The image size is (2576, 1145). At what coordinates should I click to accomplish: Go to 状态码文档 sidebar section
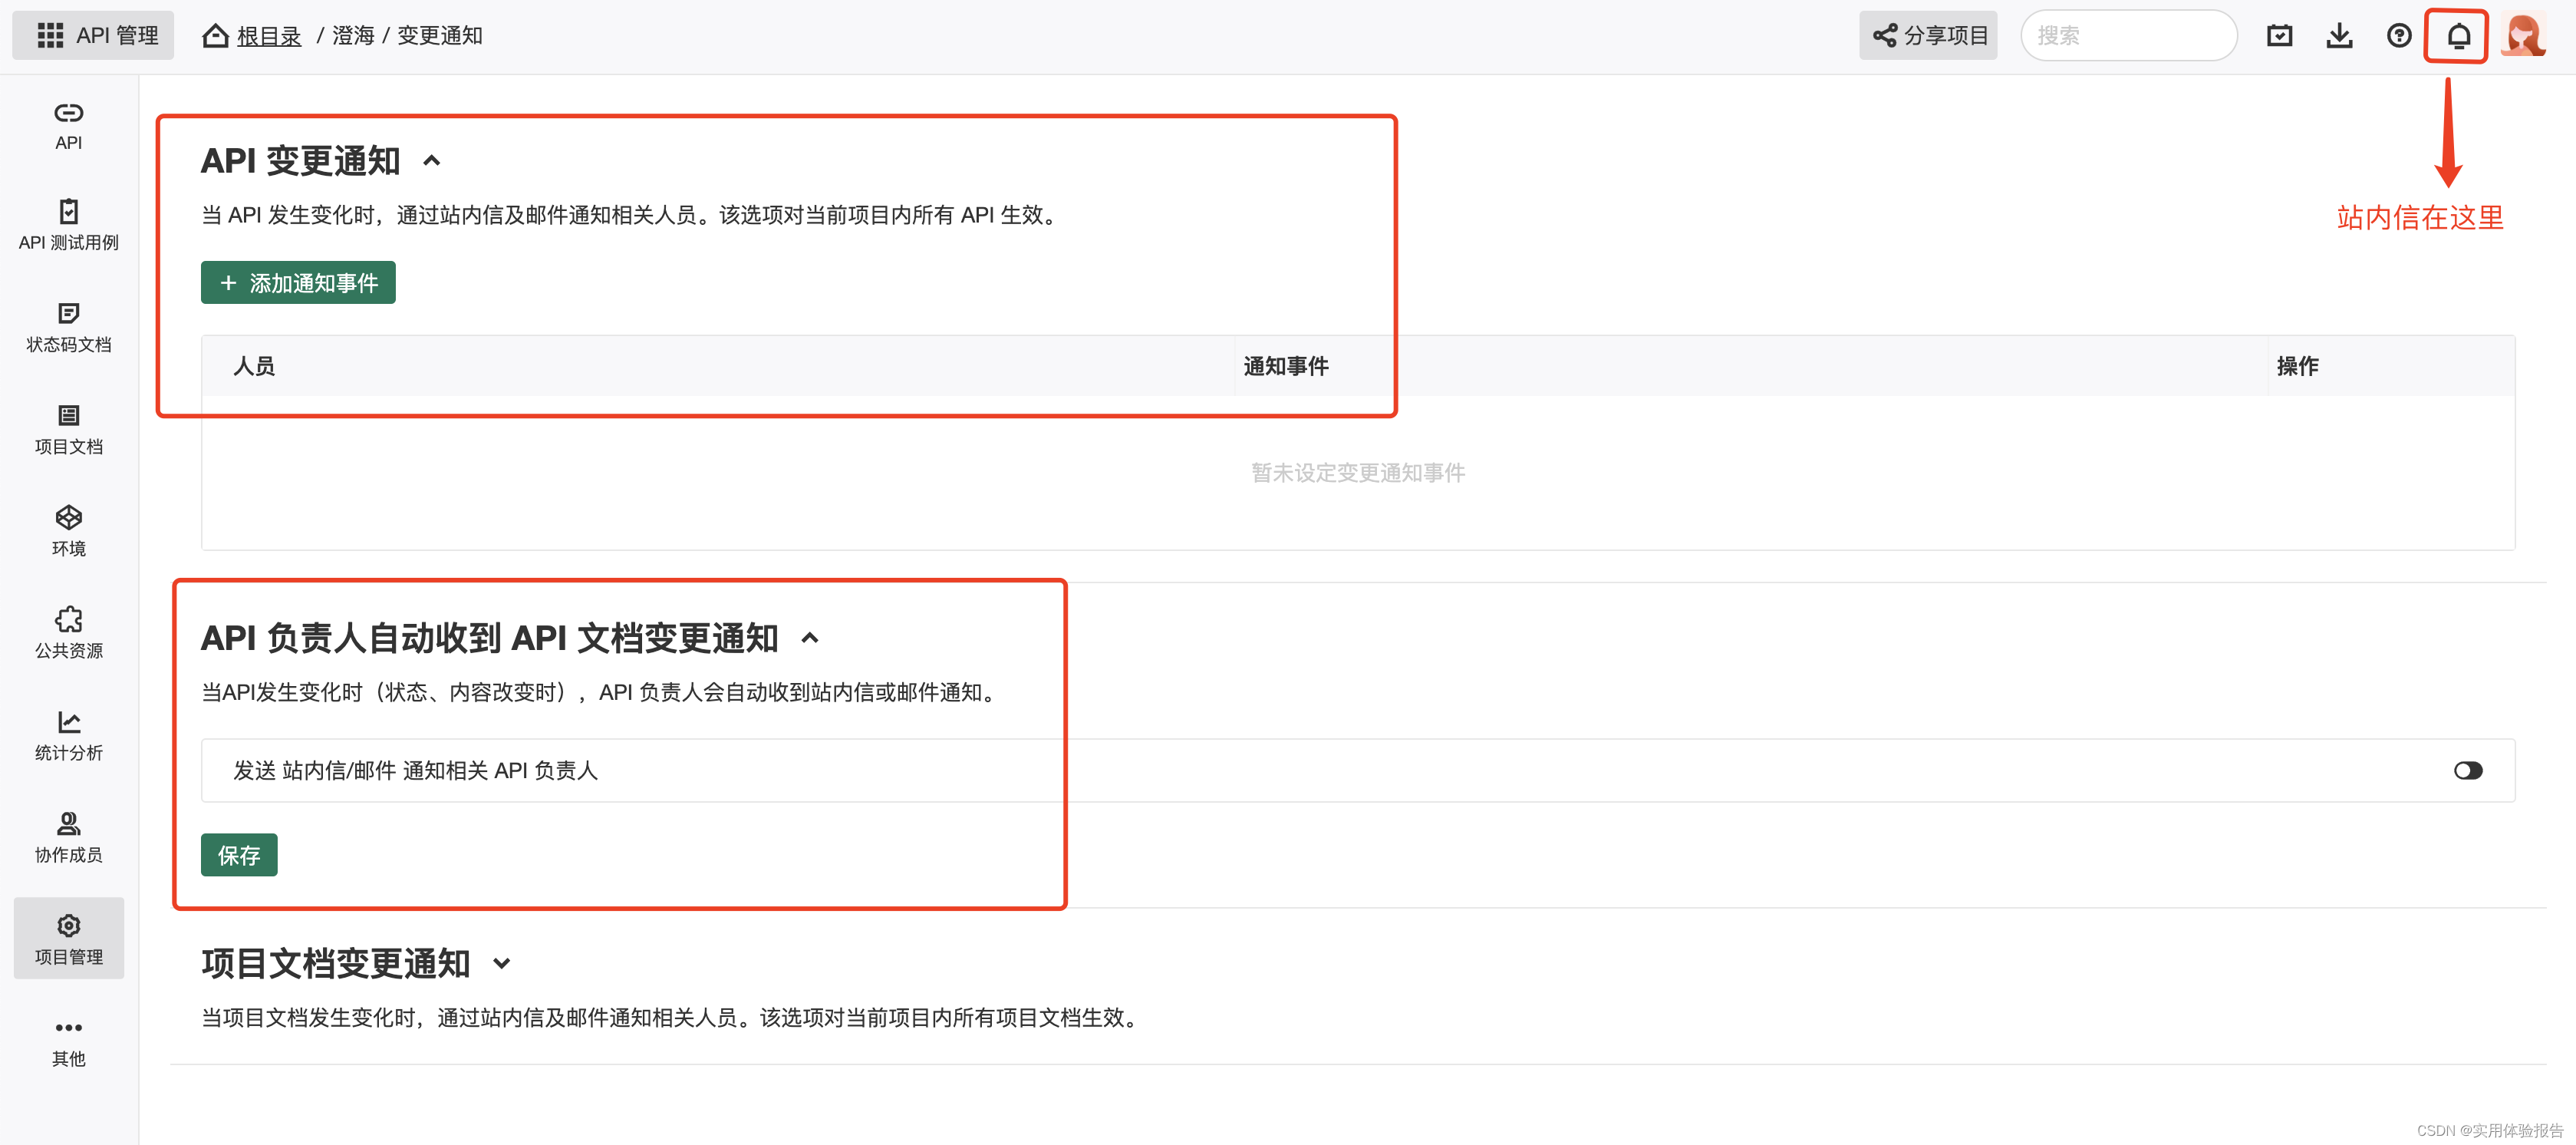click(68, 327)
